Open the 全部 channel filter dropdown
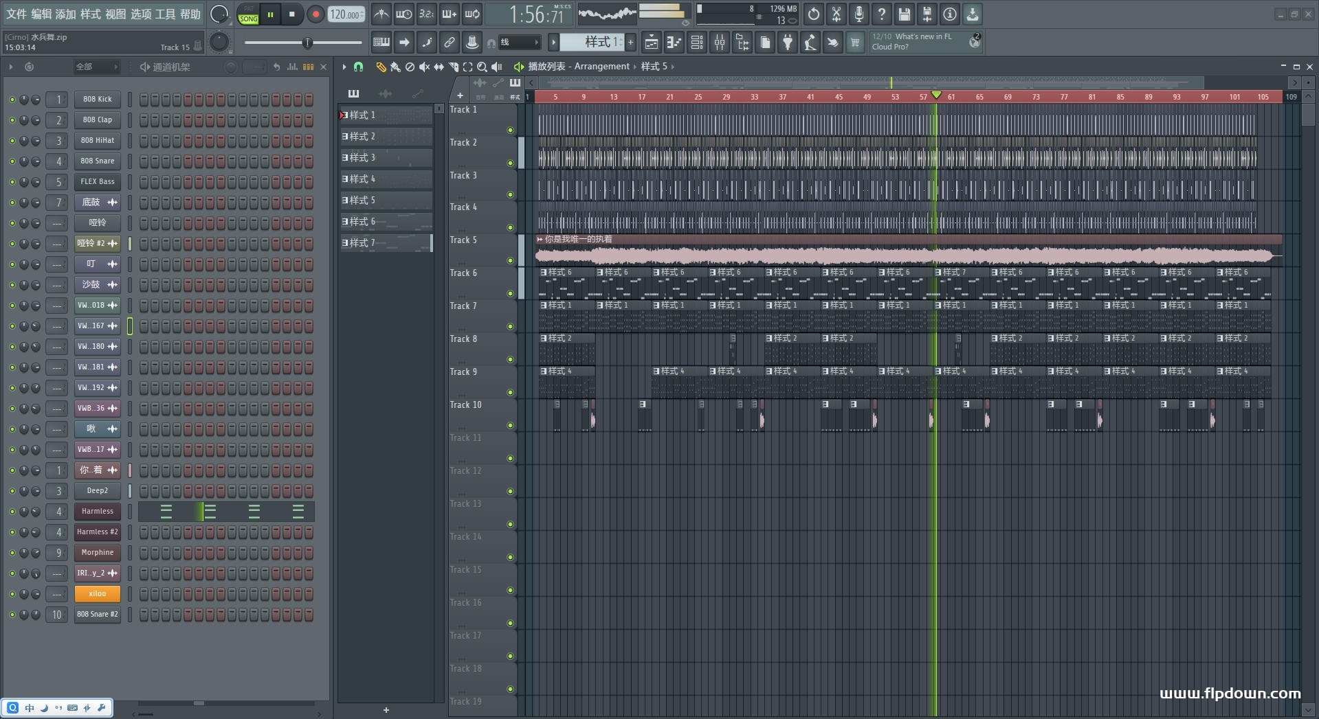 coord(96,67)
